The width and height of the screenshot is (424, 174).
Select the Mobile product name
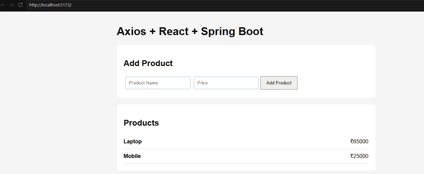coord(132,156)
